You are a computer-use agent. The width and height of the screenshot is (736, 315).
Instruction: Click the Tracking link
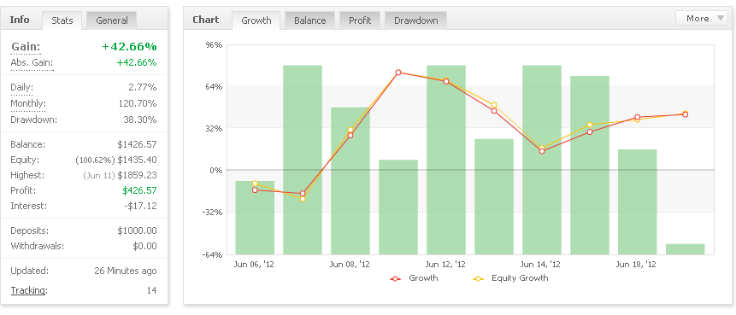pos(28,290)
